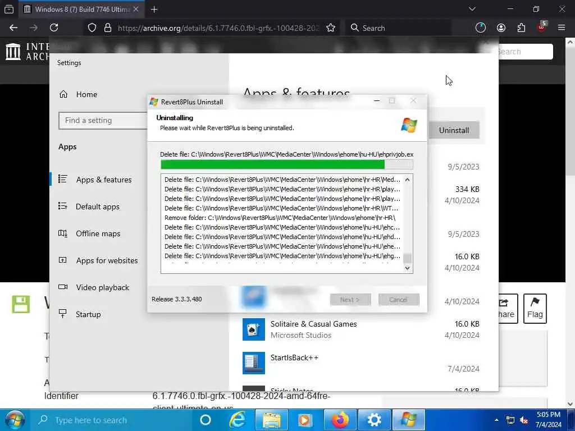Open Firefox extensions puzzle icon
Viewport: 575px width, 431px height.
(x=521, y=28)
